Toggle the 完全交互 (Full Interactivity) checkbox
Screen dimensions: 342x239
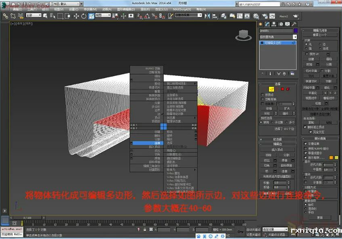point(311,132)
